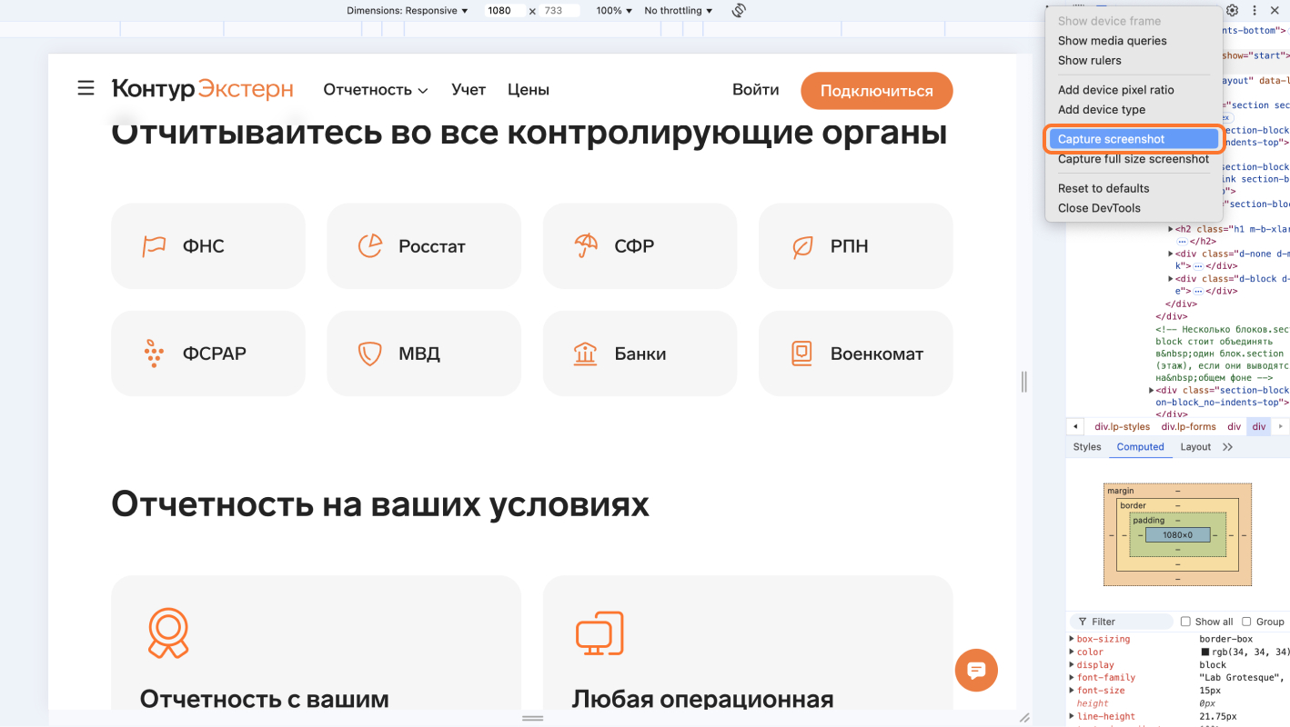
Task: Click the rotate device icon in toolbar
Action: pyautogui.click(x=739, y=11)
